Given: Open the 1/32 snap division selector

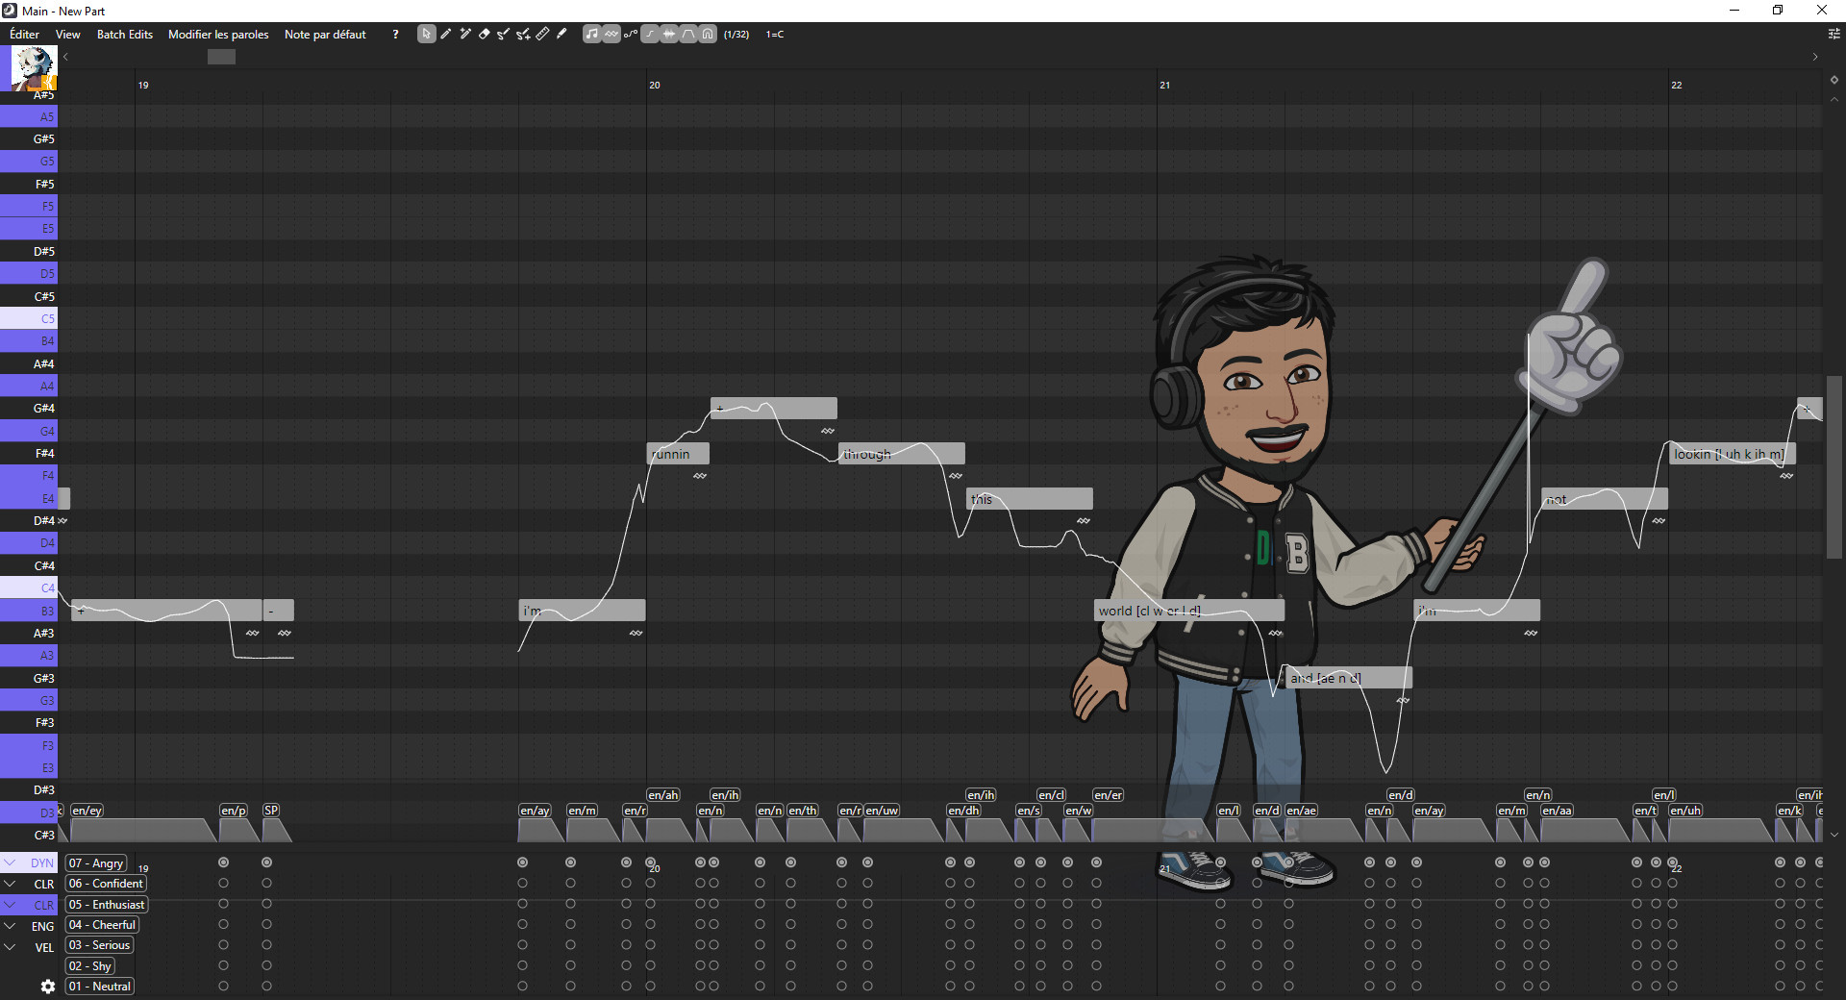Looking at the screenshot, I should click(x=736, y=35).
